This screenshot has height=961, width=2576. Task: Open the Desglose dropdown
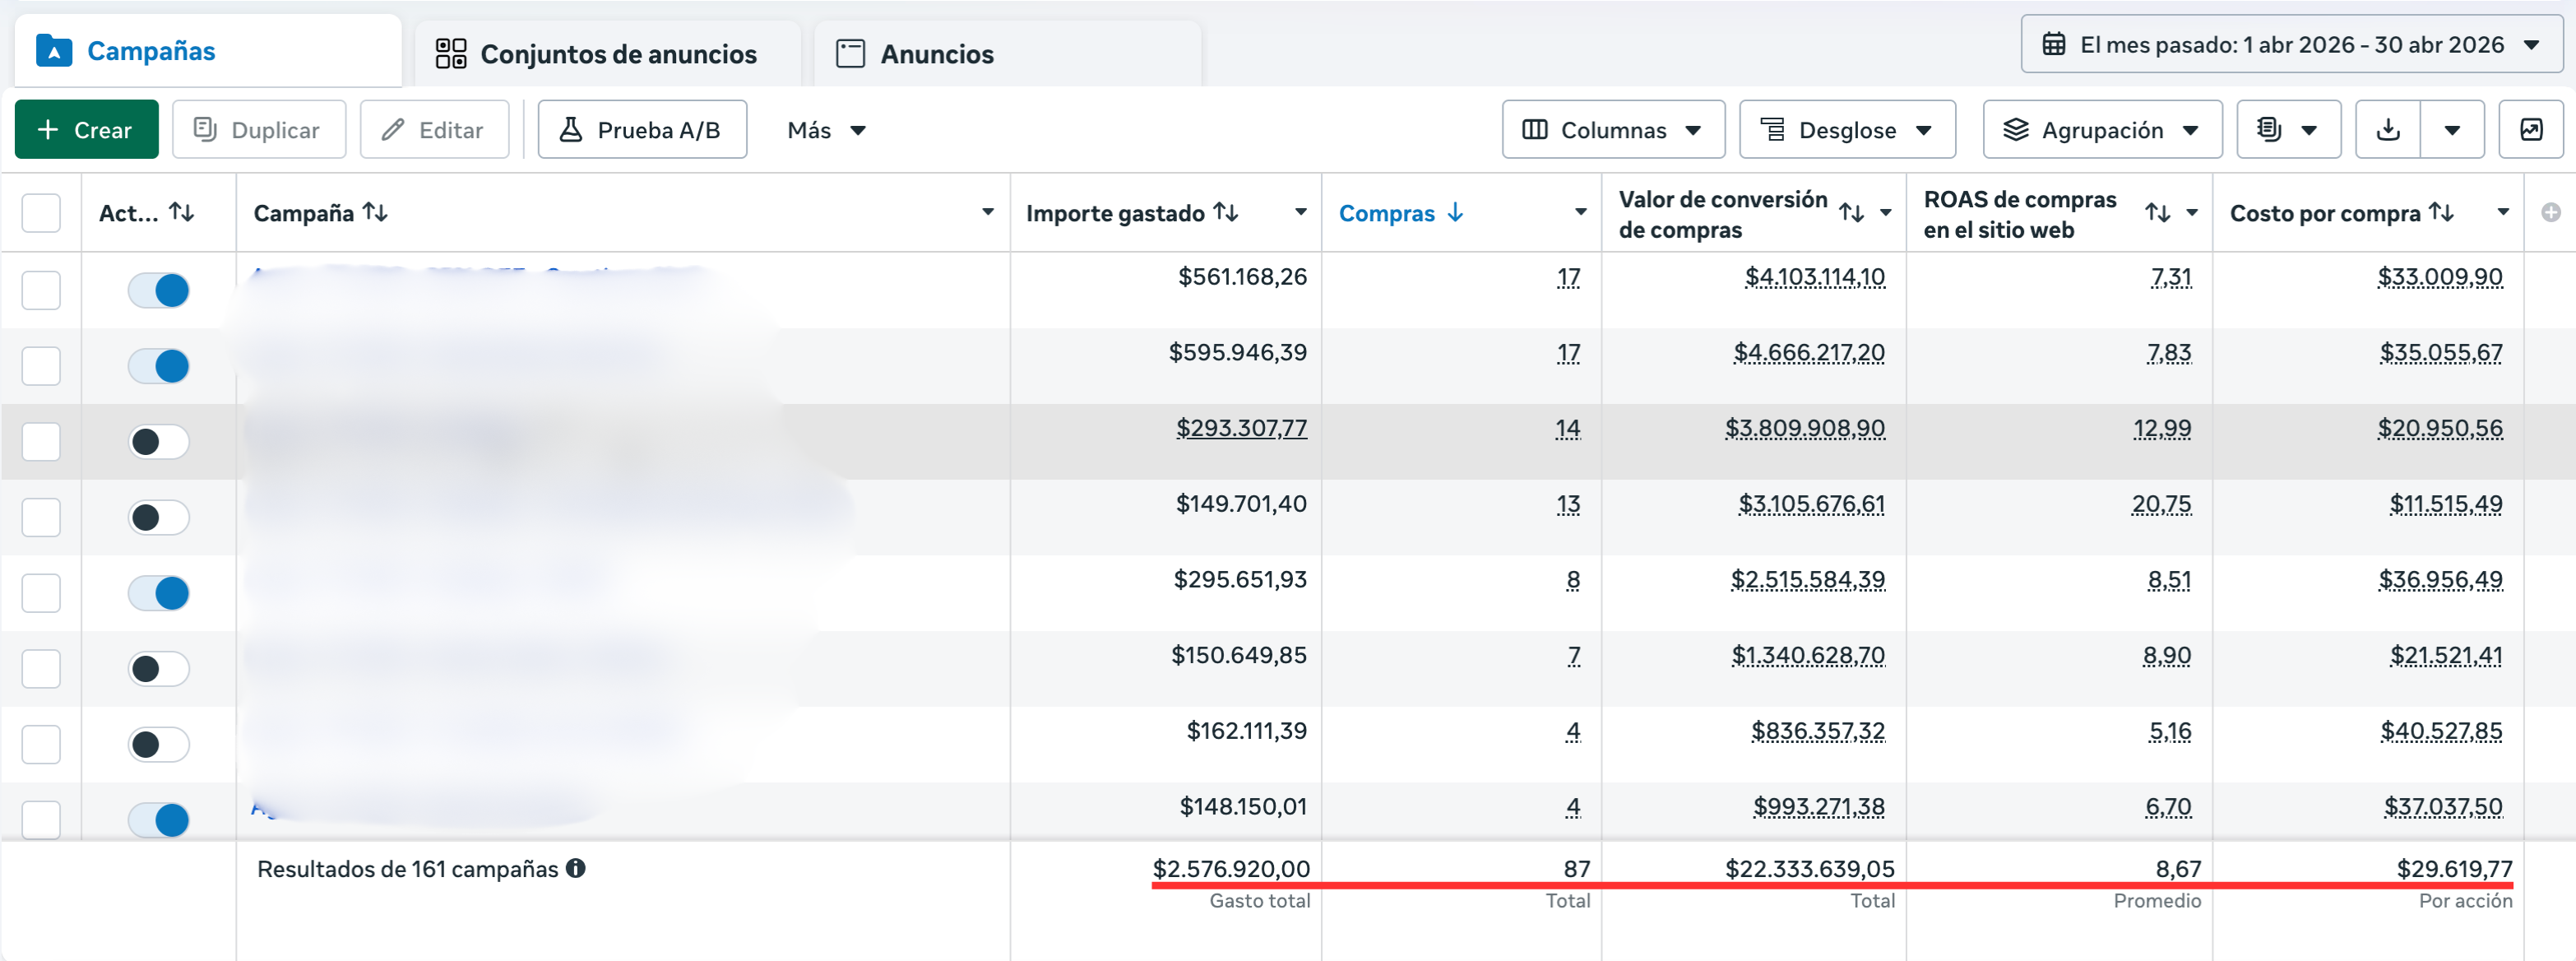tap(1847, 130)
